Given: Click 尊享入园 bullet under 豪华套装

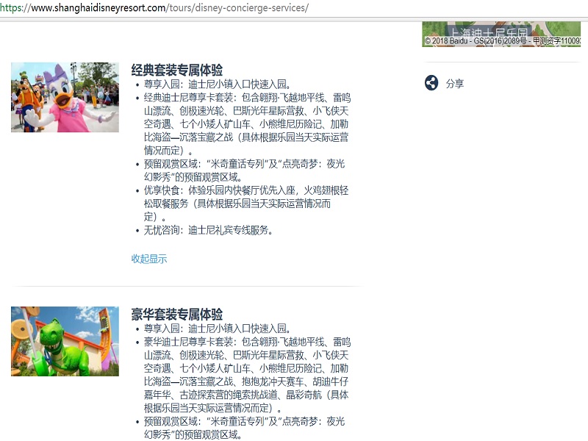Looking at the screenshot, I should 217,328.
